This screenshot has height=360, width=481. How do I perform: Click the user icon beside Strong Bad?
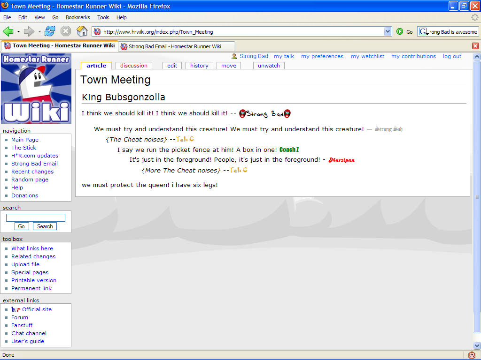(234, 56)
